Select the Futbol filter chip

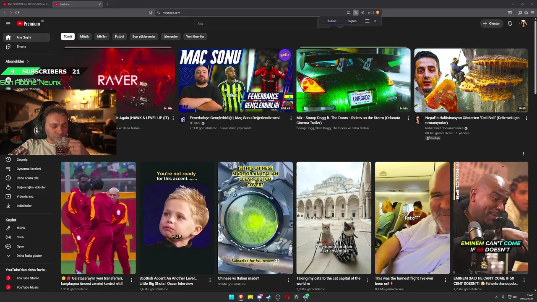[x=120, y=36]
